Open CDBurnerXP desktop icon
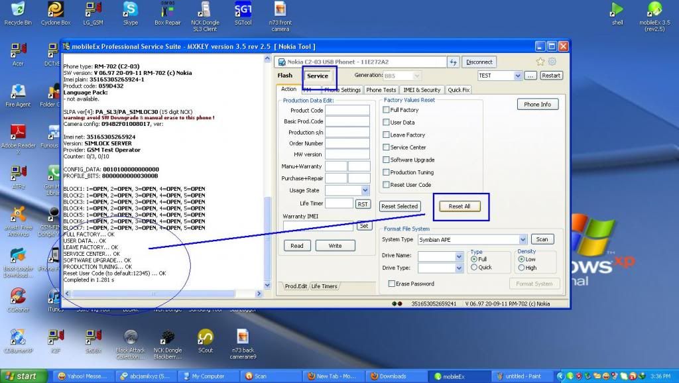 pyautogui.click(x=18, y=341)
